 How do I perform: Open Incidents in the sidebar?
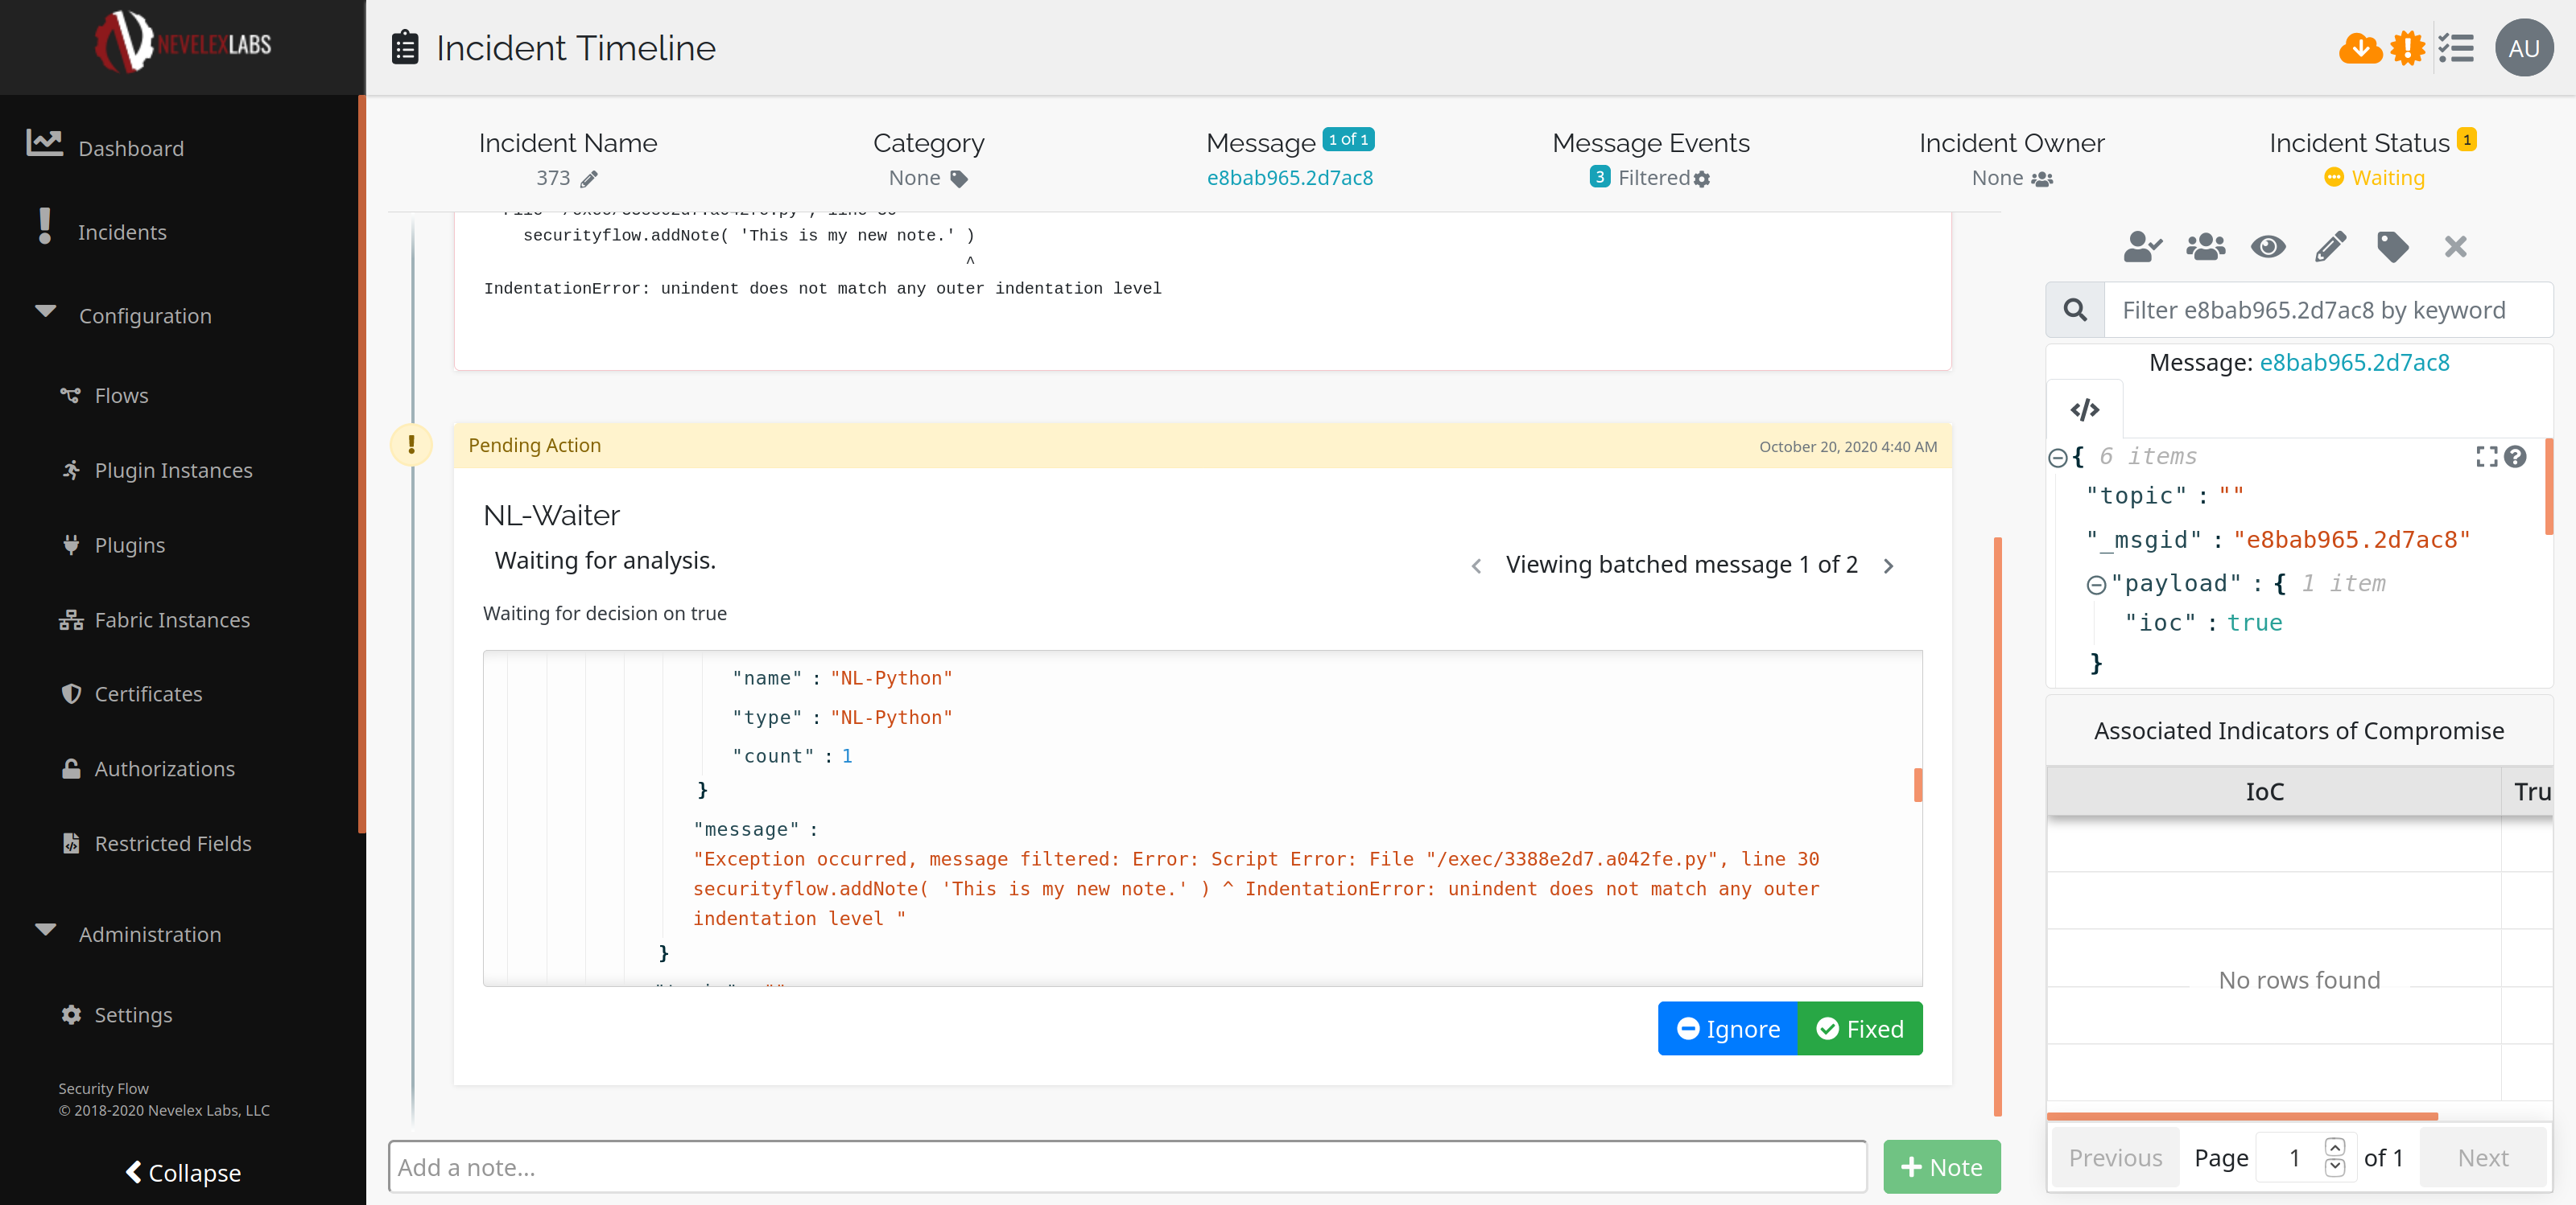click(122, 232)
